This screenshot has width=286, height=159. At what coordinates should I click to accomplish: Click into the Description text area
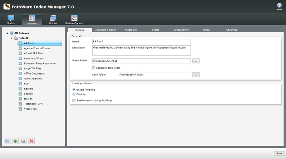(x=141, y=50)
